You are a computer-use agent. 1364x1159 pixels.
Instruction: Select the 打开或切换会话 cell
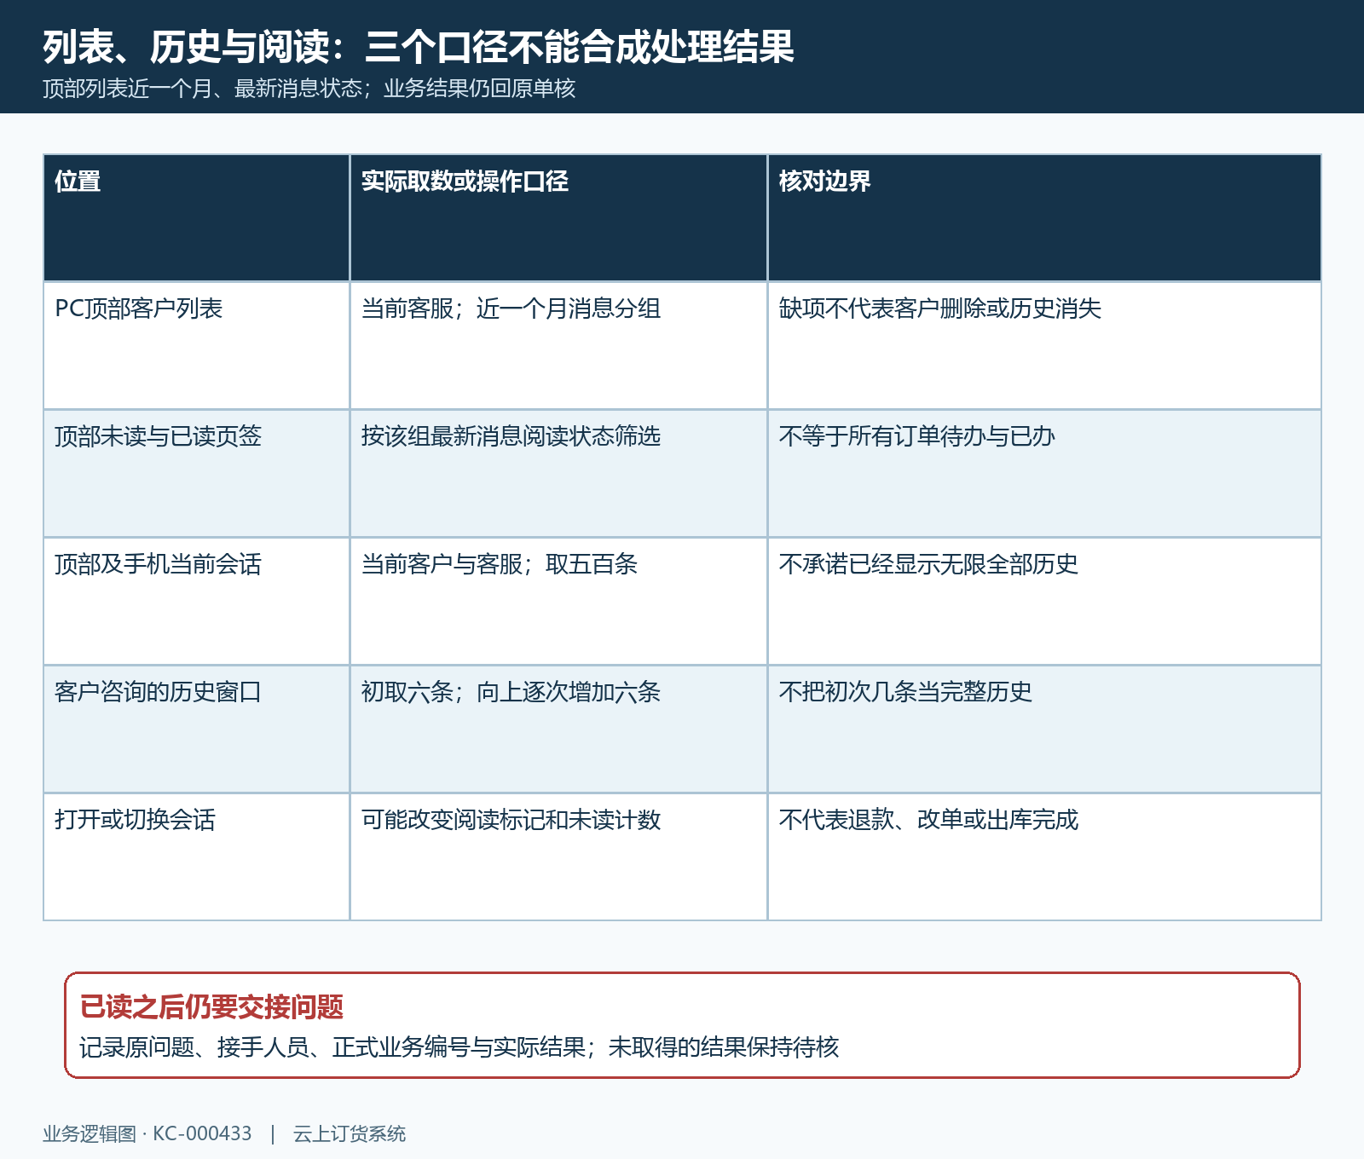coord(197,857)
